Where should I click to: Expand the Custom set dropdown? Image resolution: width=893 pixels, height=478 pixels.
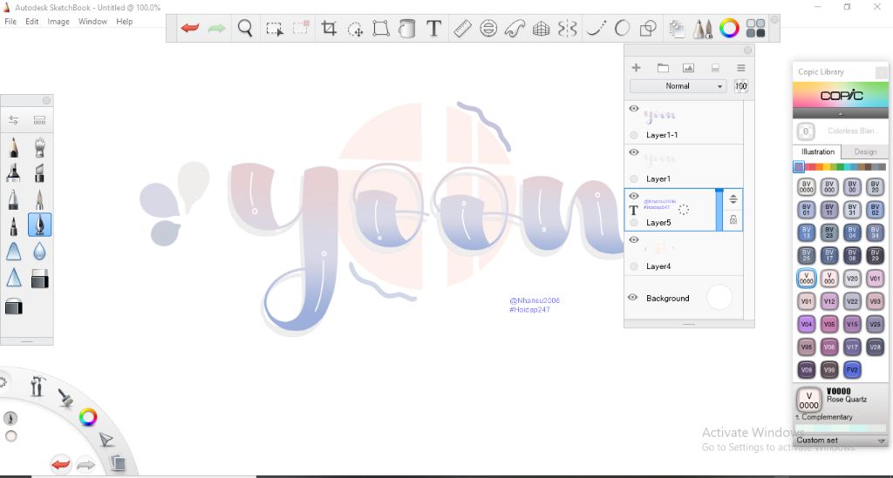click(x=881, y=441)
